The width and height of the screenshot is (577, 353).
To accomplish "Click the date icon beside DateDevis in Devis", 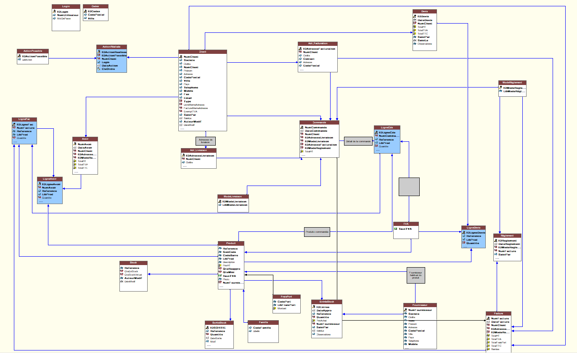I will 414,20.
